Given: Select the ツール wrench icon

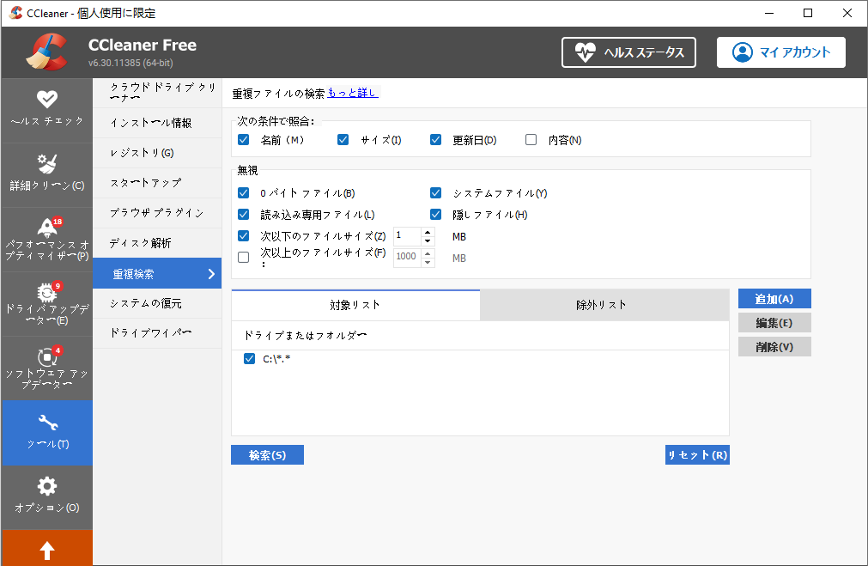Looking at the screenshot, I should (47, 423).
